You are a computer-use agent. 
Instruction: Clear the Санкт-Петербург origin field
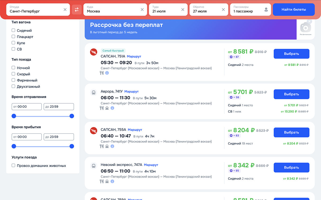pyautogui.click(x=65, y=10)
